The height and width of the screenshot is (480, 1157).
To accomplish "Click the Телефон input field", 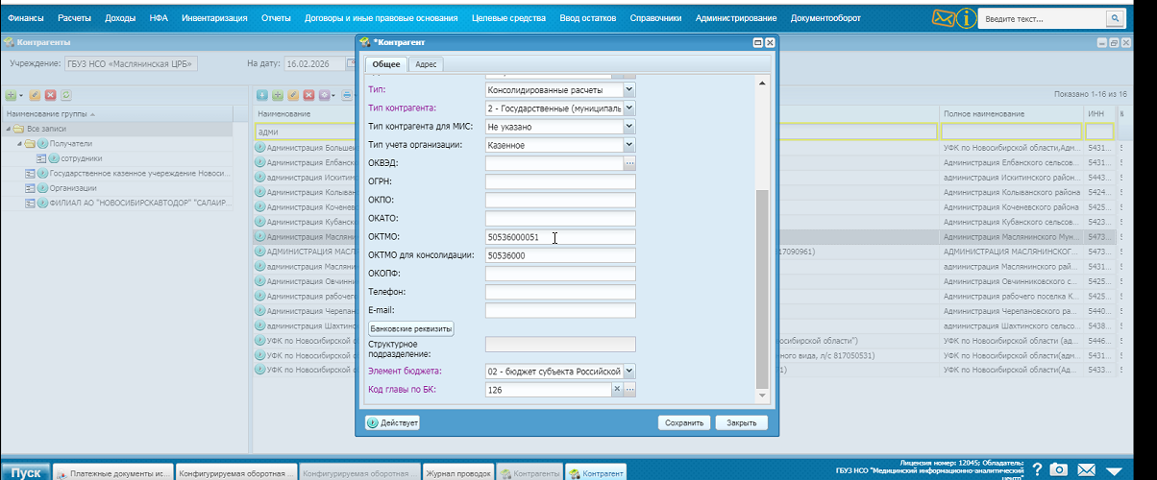I will pos(560,292).
